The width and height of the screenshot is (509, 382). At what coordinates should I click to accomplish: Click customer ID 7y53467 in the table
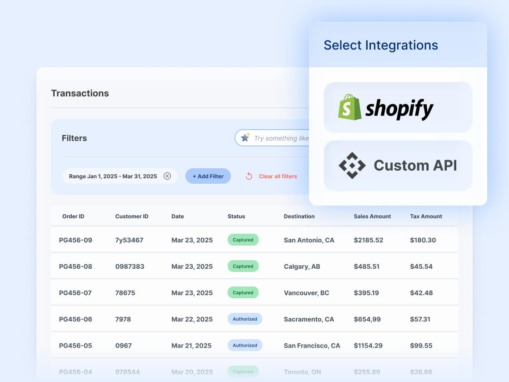(130, 240)
